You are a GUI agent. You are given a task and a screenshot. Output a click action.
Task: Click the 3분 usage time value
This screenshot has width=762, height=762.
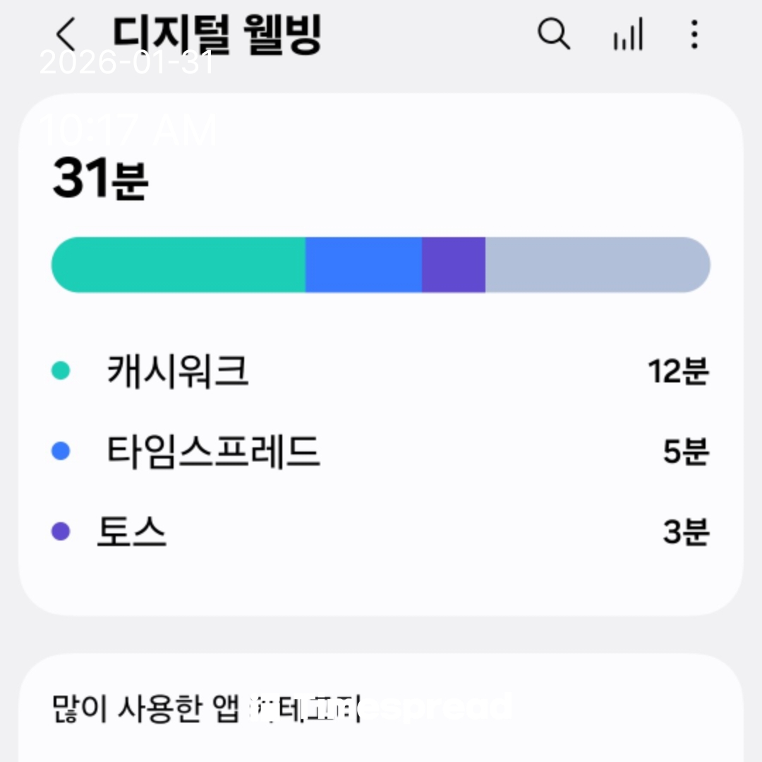(685, 532)
